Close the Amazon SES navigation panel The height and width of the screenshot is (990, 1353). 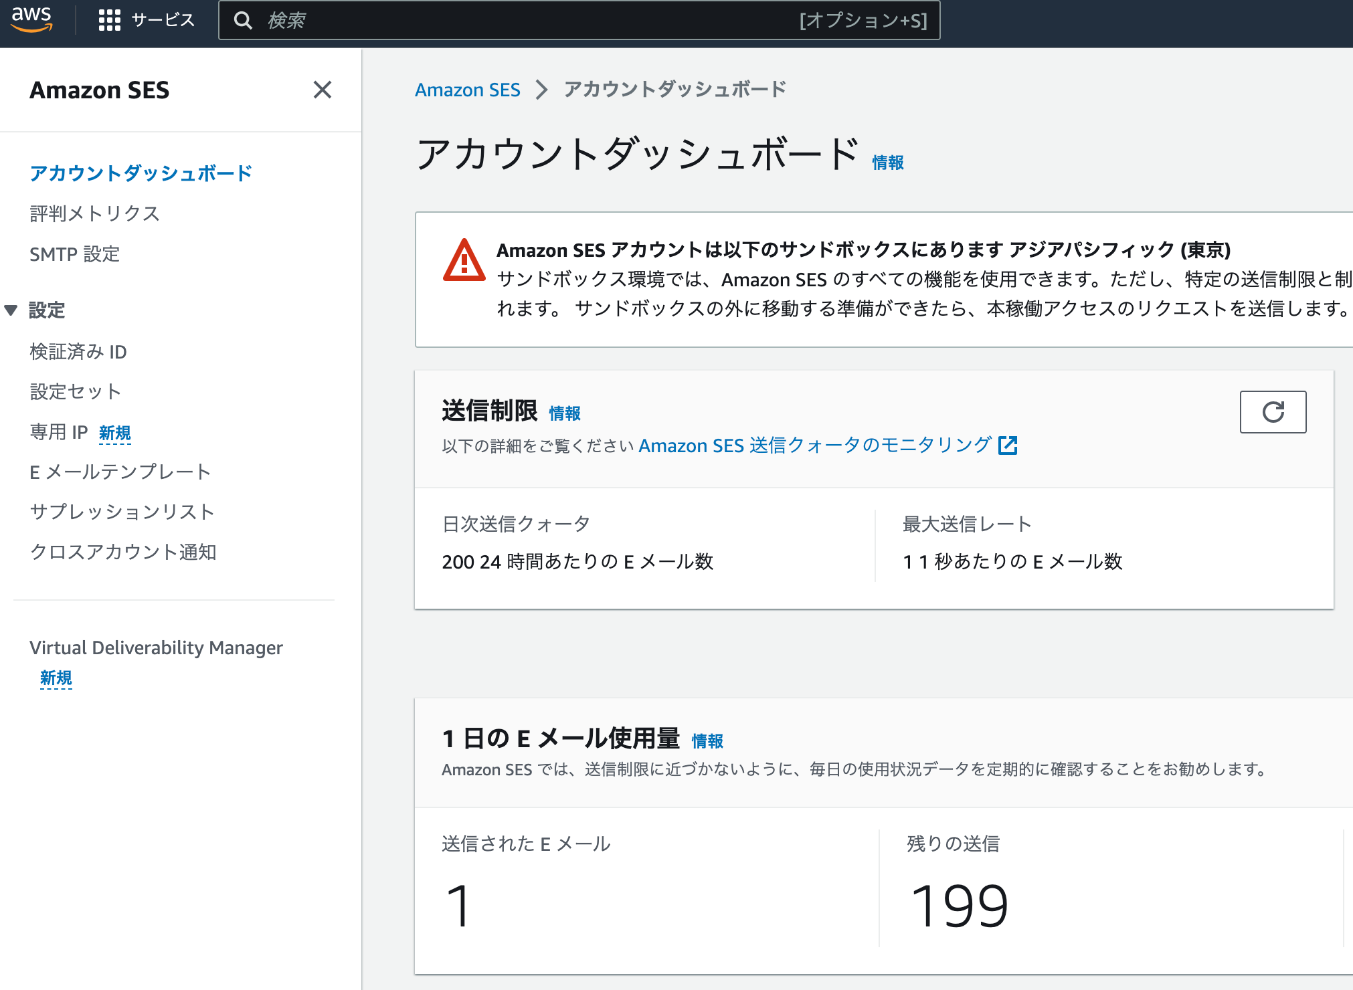(x=323, y=90)
